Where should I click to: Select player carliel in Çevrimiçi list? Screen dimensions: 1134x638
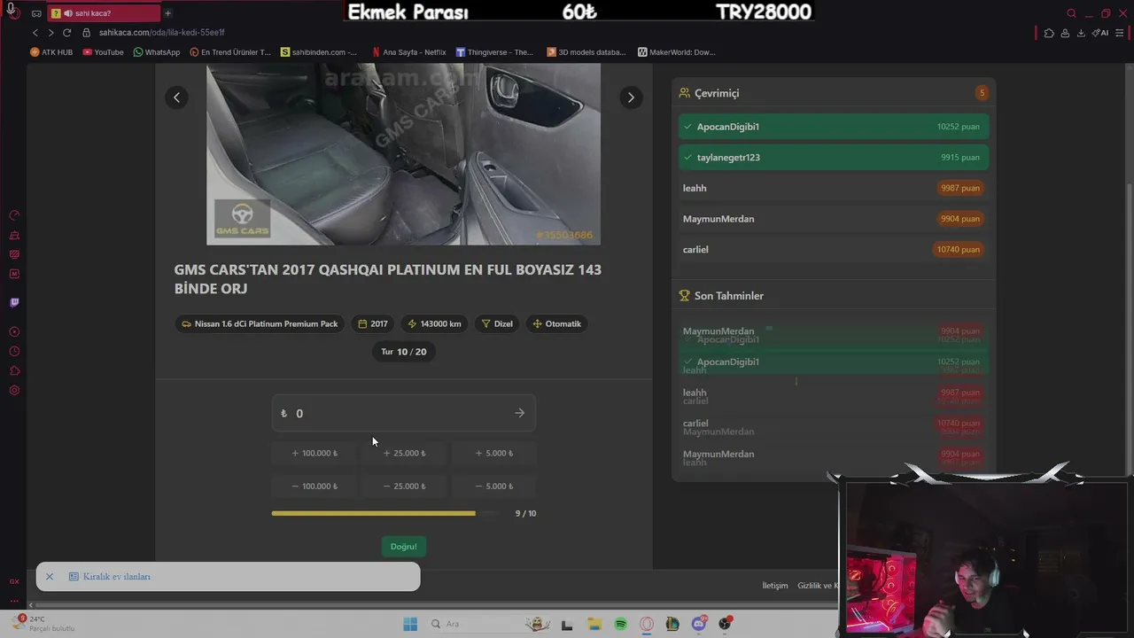coord(834,249)
